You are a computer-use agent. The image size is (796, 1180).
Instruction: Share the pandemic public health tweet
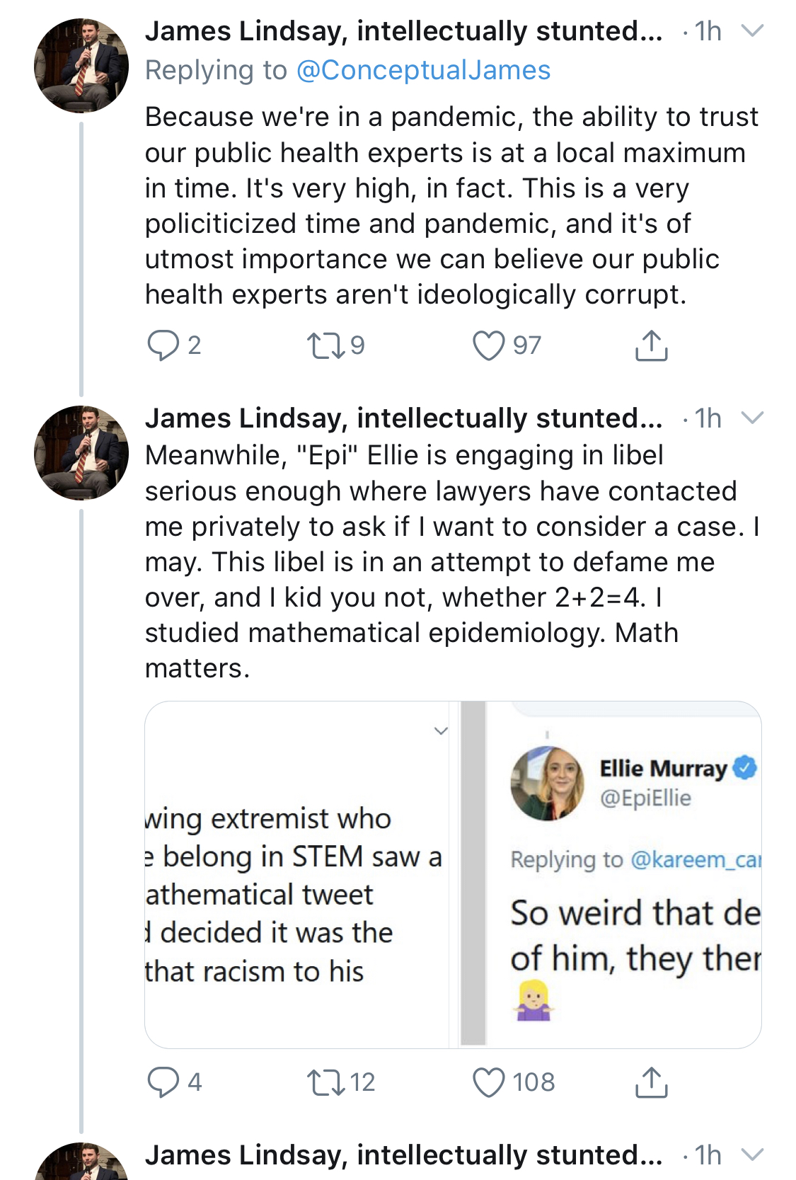[x=651, y=345]
